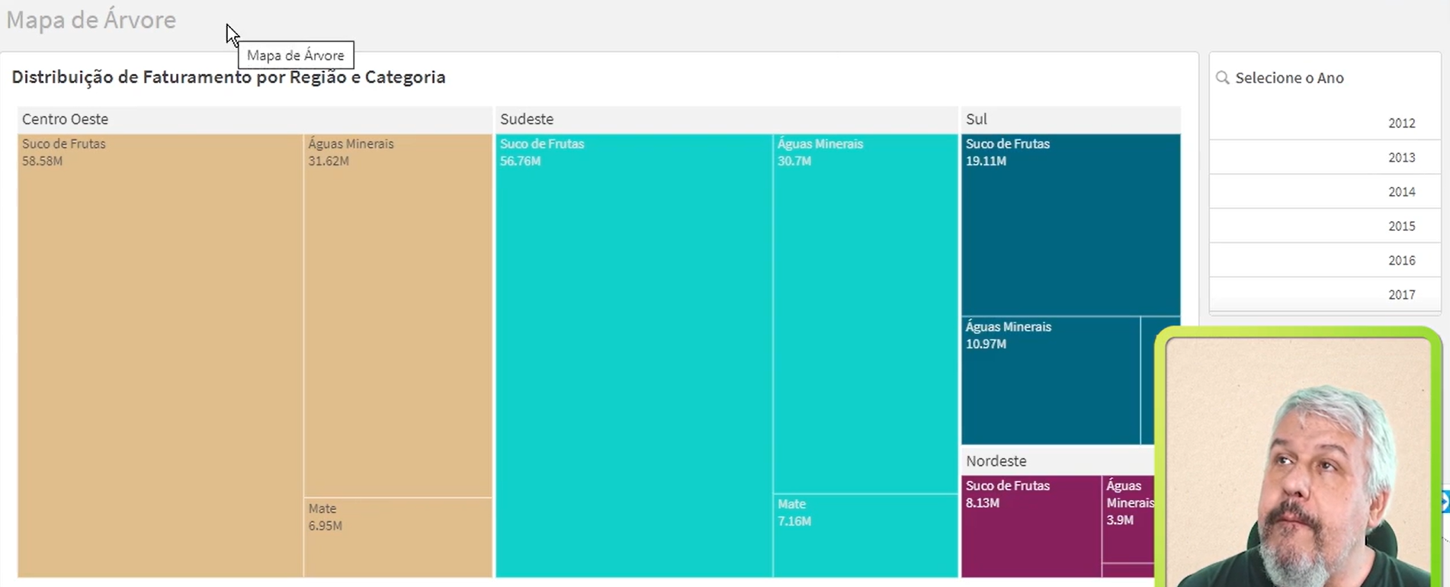Select year 2013 in the filter list
The image size is (1450, 587).
pyautogui.click(x=1325, y=157)
